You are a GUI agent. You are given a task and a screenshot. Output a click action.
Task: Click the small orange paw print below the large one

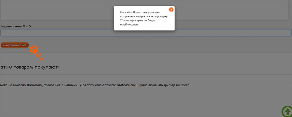pyautogui.click(x=39, y=55)
